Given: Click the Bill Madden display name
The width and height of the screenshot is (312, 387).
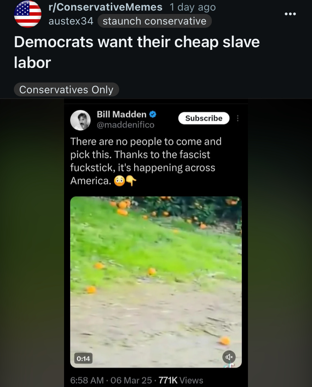Looking at the screenshot, I should [x=121, y=114].
